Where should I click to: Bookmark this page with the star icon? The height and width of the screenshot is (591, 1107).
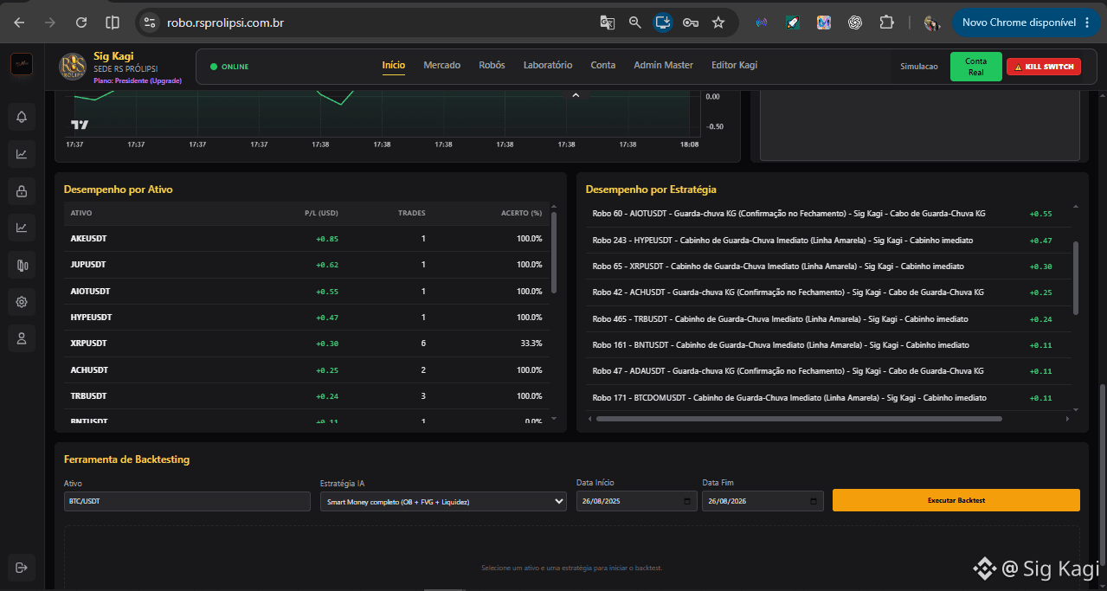pos(718,22)
